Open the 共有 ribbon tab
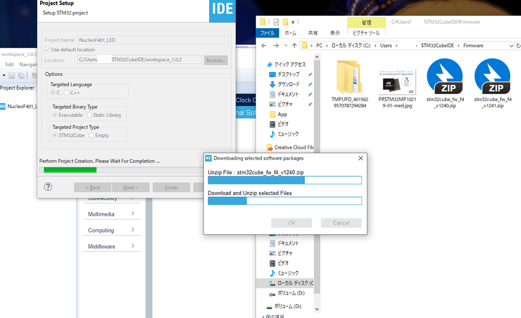The width and height of the screenshot is (521, 318). (313, 33)
